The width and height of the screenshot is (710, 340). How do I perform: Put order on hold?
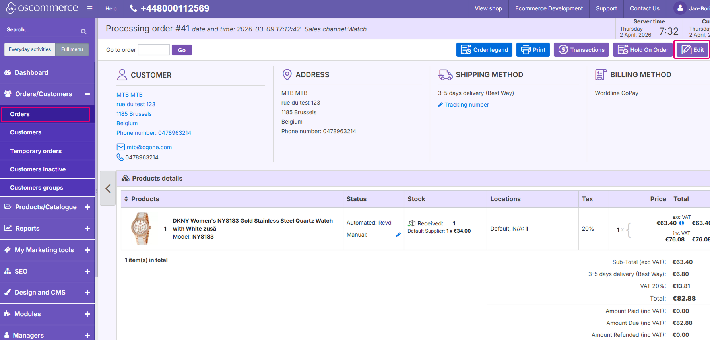tap(643, 50)
